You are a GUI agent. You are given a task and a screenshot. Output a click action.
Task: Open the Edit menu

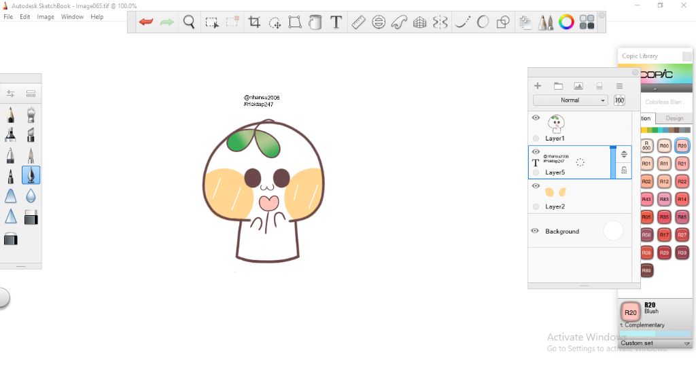(x=25, y=17)
